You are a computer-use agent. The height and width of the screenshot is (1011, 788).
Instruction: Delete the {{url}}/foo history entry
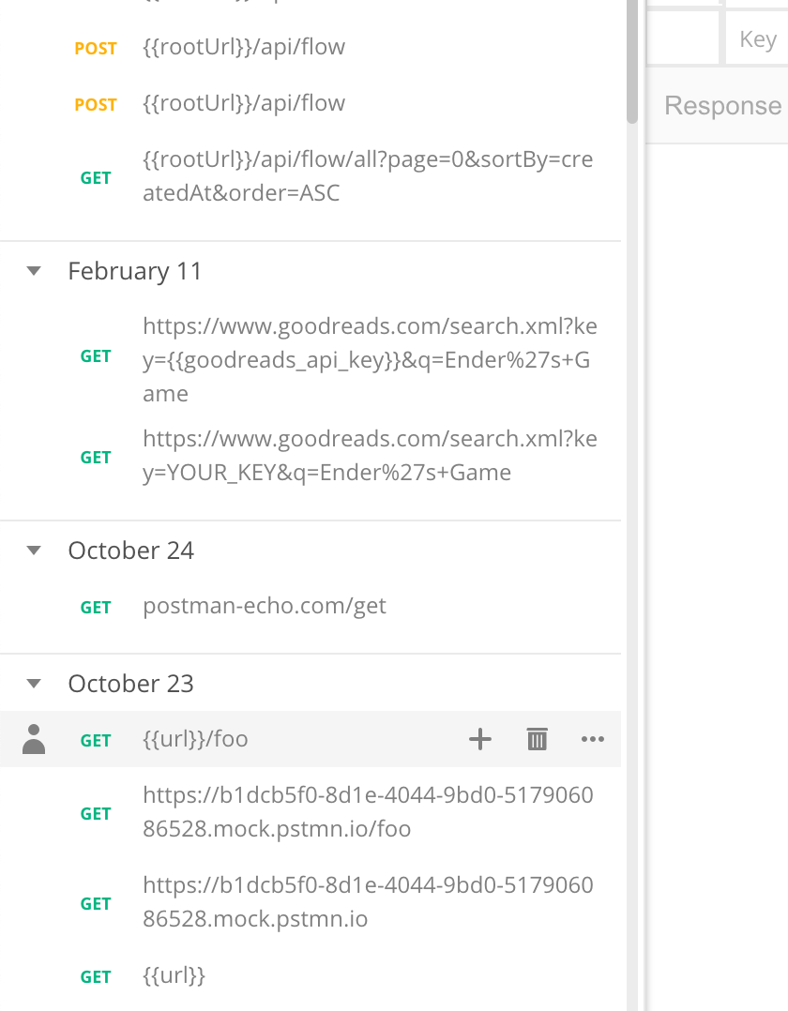(537, 739)
